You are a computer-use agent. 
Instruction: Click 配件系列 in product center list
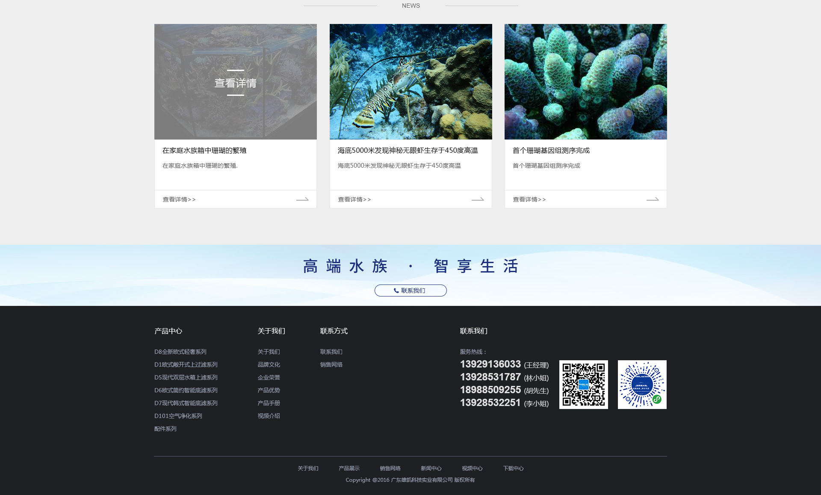coord(165,429)
